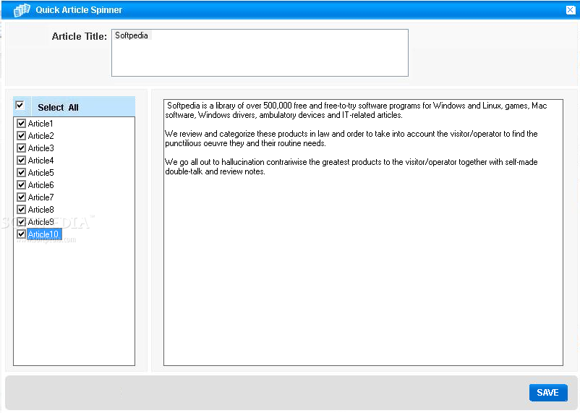Viewport: 580px width, 413px height.
Task: Select the highlighted Article10 entry
Action: coord(43,234)
